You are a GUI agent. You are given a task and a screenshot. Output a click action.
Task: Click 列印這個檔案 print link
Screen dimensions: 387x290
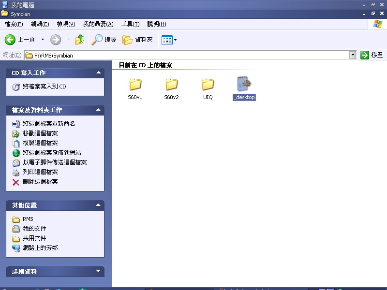tap(40, 172)
